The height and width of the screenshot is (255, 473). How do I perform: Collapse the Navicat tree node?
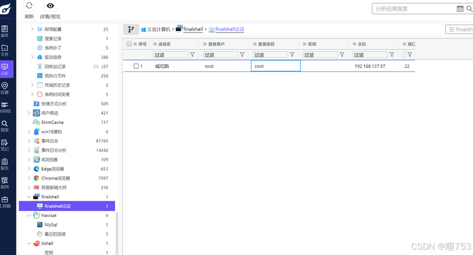[29, 215]
